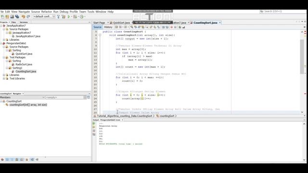The height and width of the screenshot is (173, 308).
Task: Click the red breakpoint record icon in editor toolbar
Action: tap(171, 27)
